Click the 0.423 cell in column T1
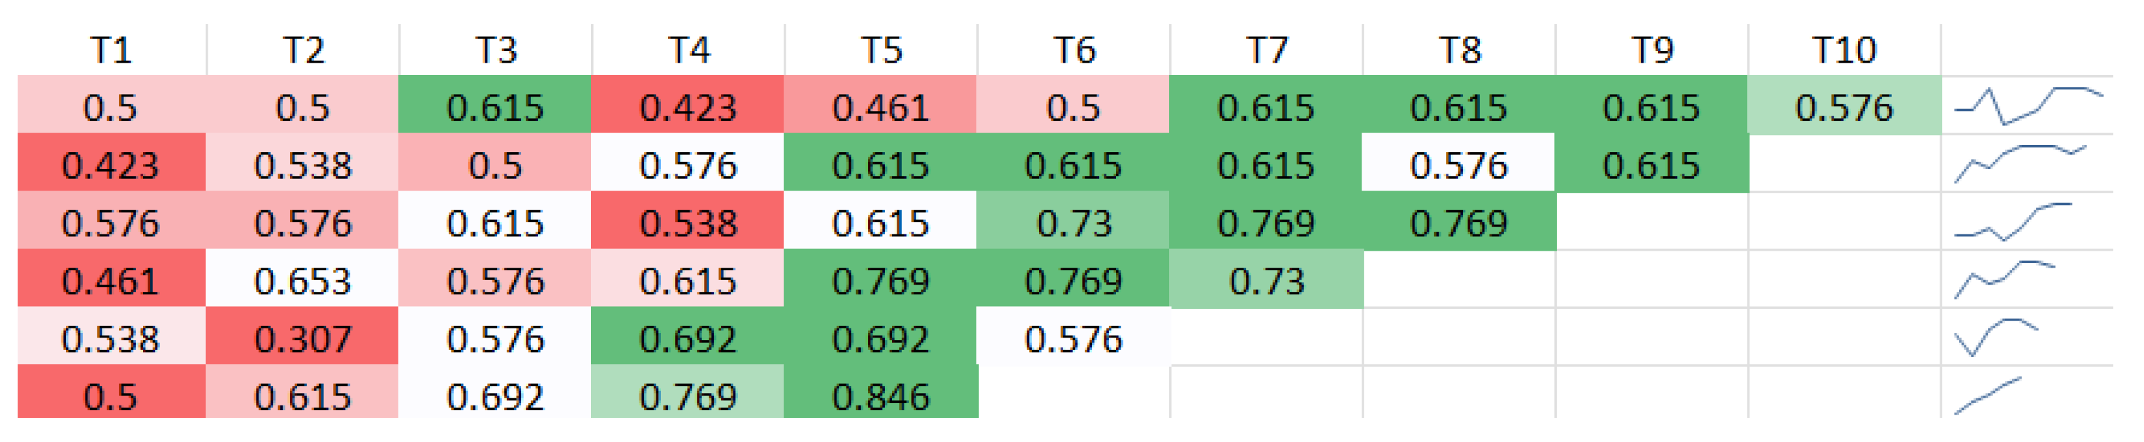 [x=111, y=165]
